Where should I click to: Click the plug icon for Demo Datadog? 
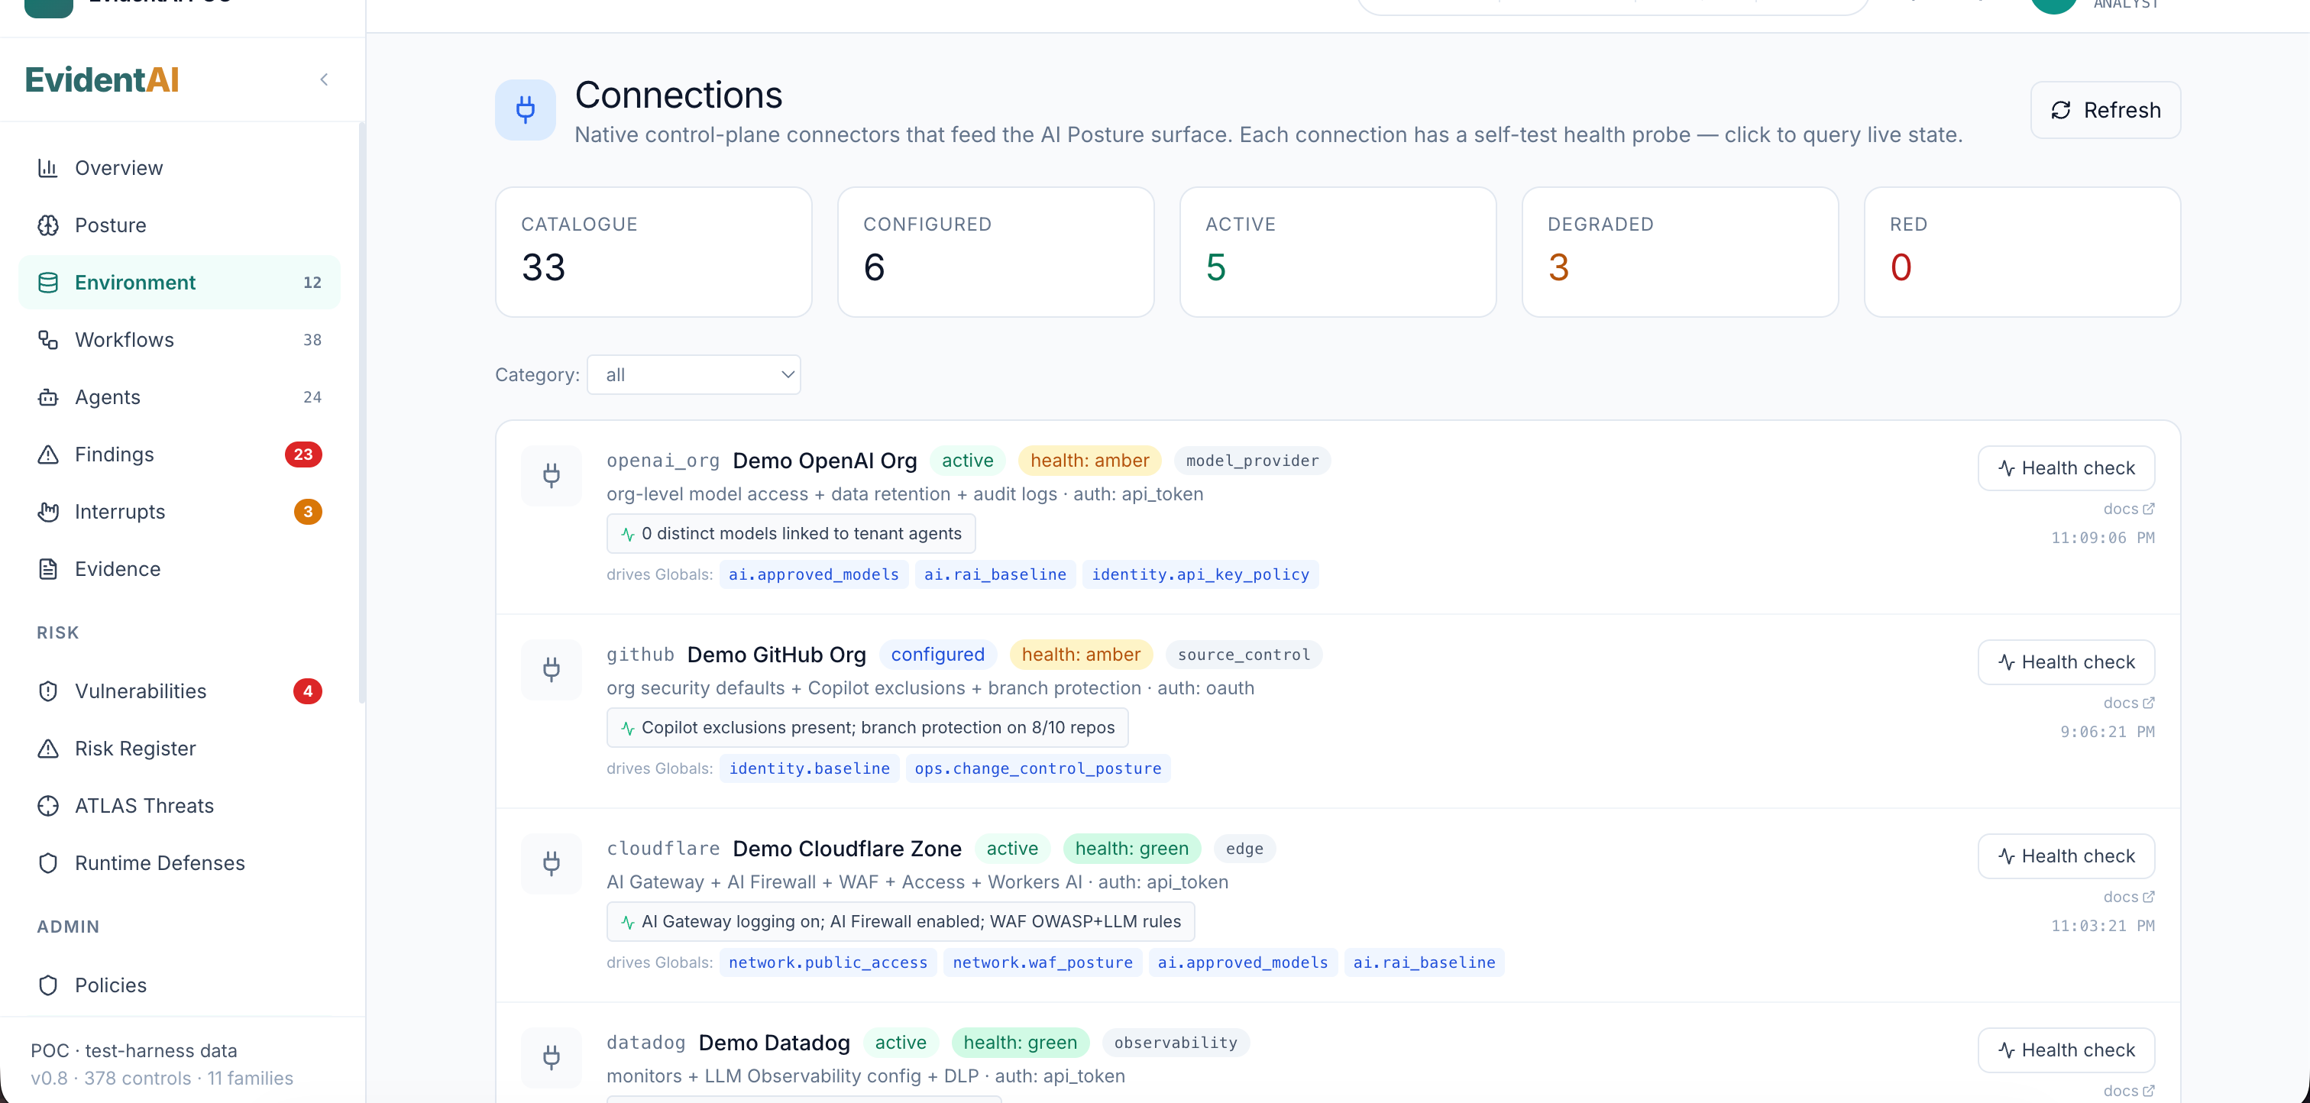552,1057
